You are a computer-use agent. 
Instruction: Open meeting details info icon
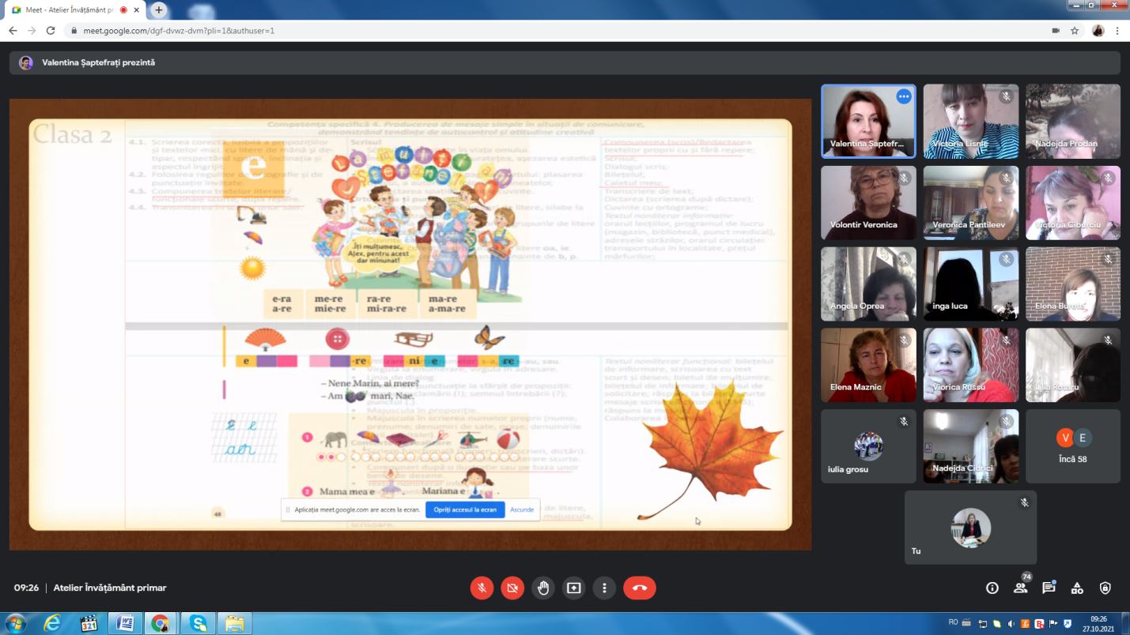(992, 588)
